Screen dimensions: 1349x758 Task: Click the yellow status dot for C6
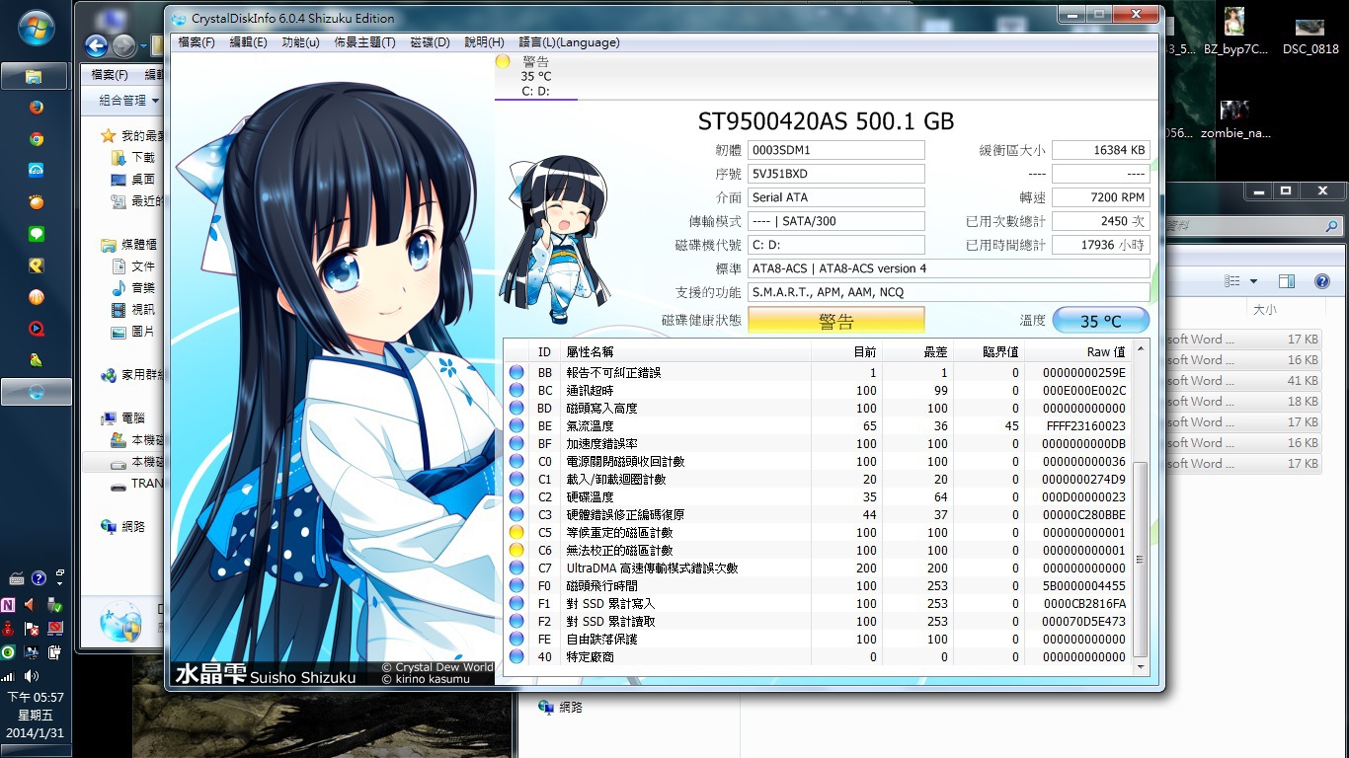516,550
